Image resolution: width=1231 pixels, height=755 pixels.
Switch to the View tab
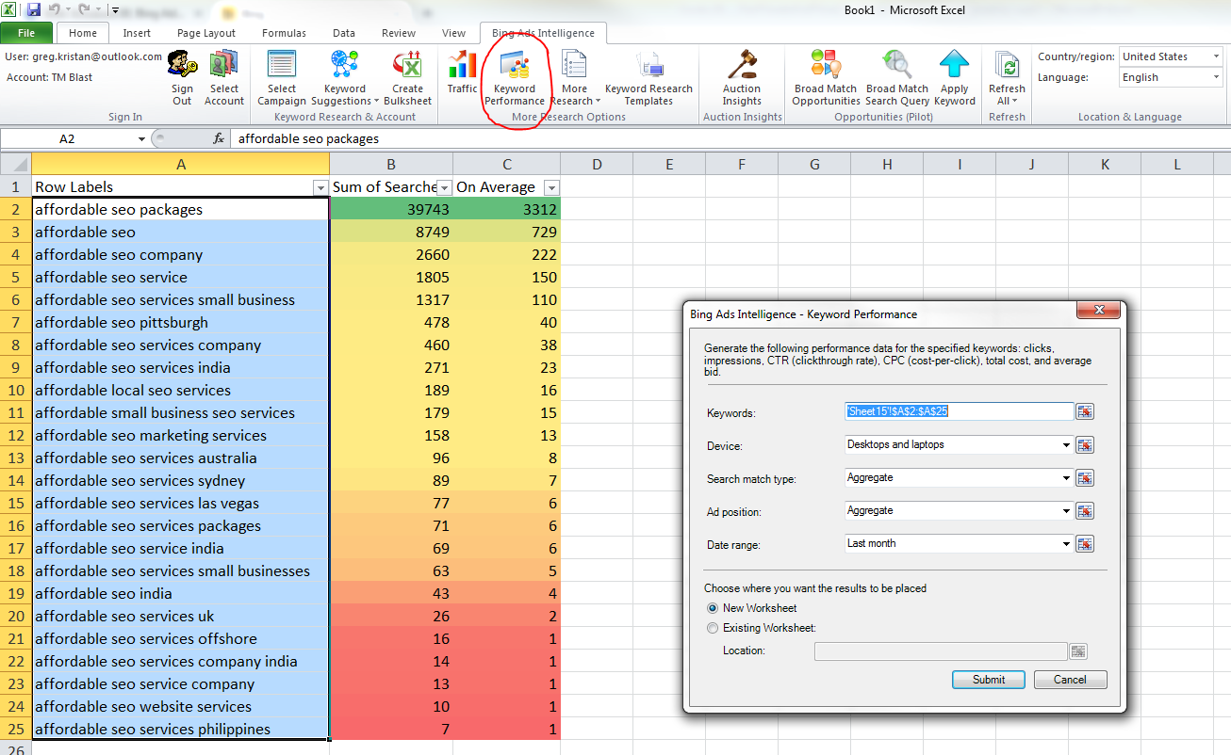pyautogui.click(x=453, y=33)
